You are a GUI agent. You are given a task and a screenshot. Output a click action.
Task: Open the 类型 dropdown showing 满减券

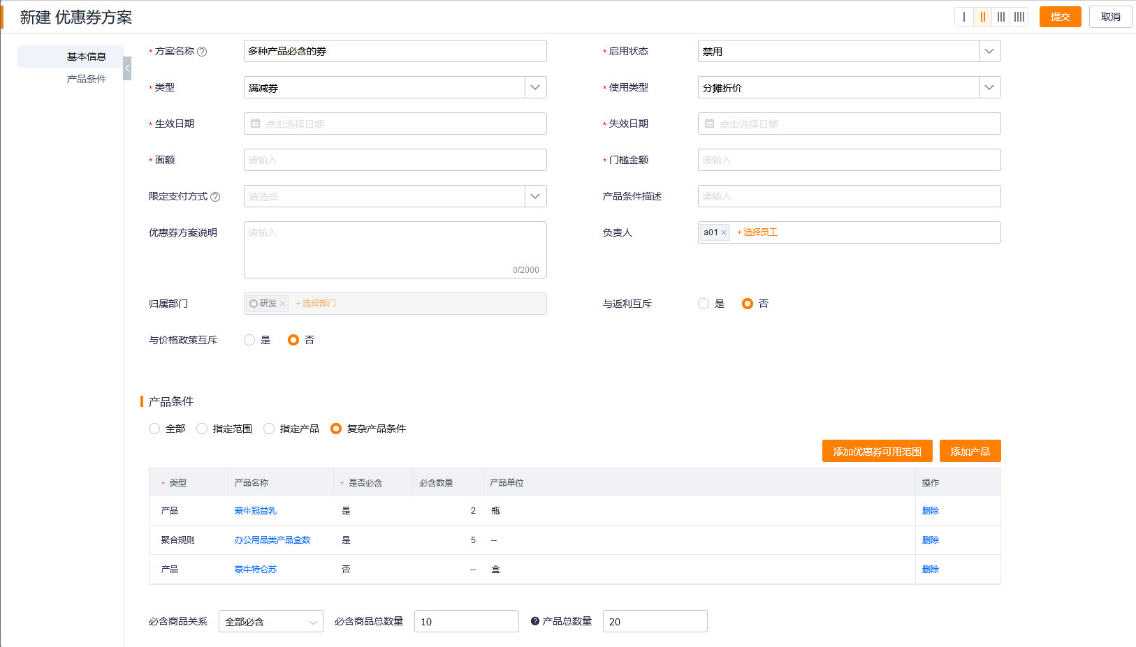[x=535, y=87]
